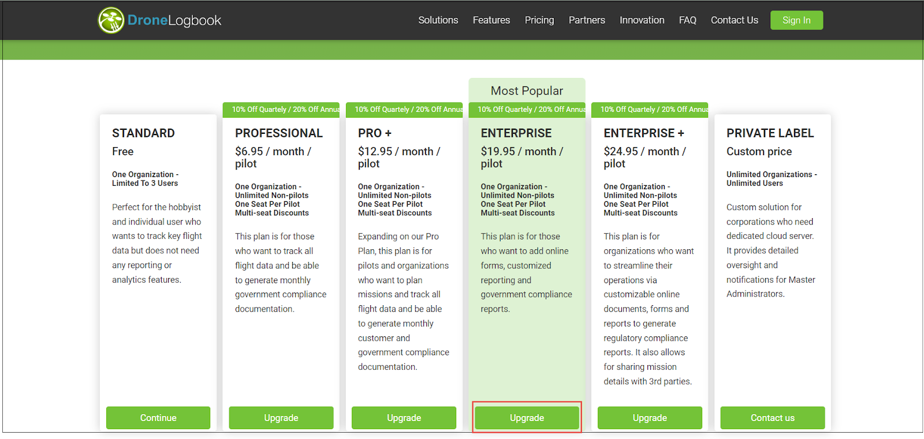Image resolution: width=924 pixels, height=439 pixels.
Task: Click 'for sharing mission details with 3rd parties'
Action: click(648, 374)
